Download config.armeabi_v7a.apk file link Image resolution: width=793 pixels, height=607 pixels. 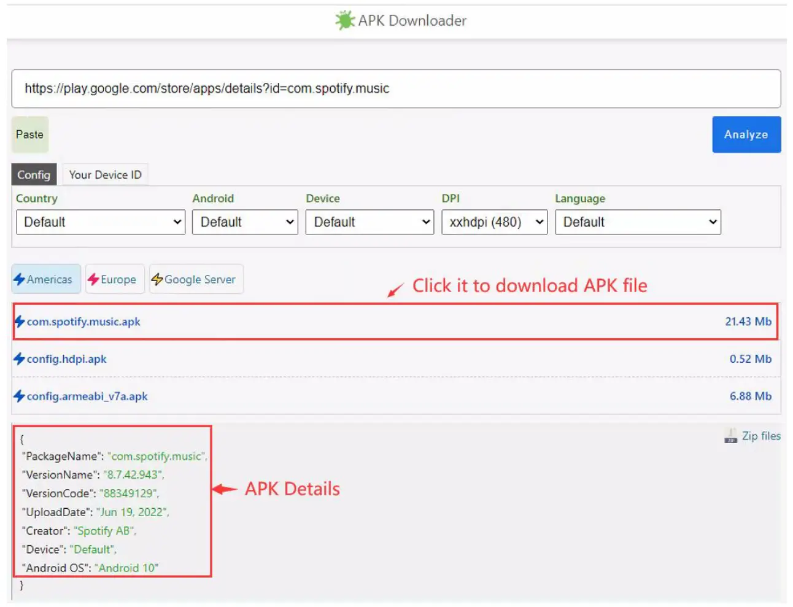(87, 396)
